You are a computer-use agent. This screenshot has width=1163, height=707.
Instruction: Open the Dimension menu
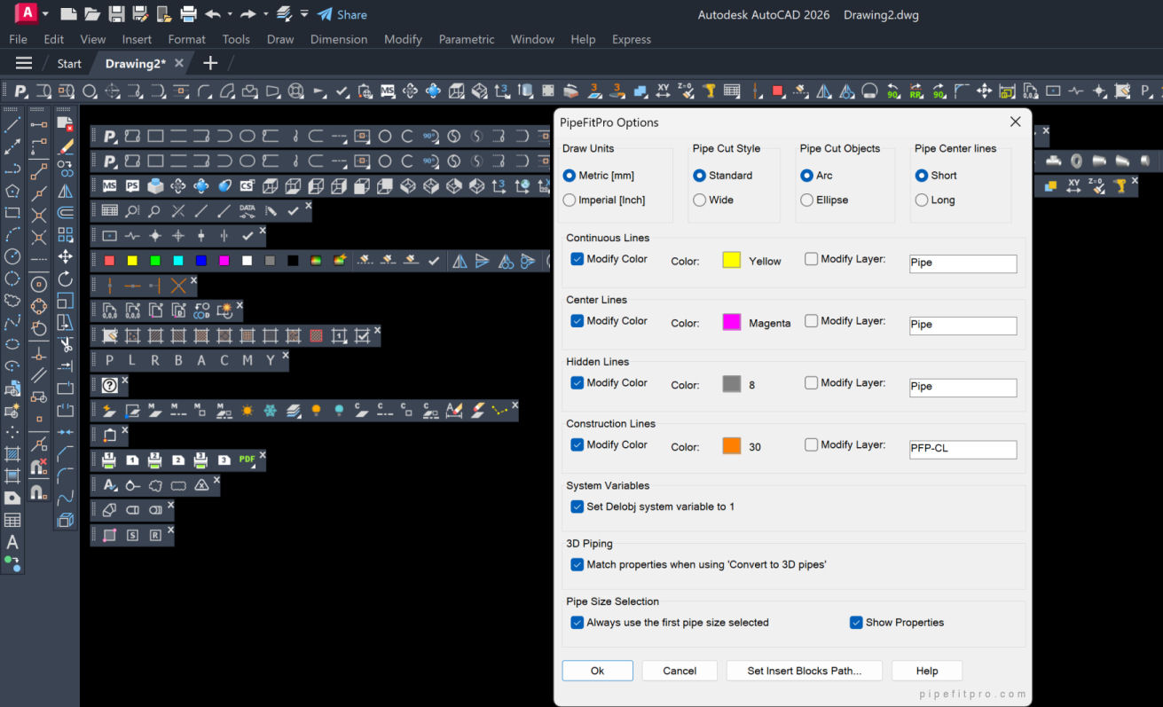338,39
